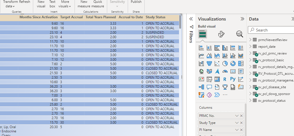This screenshot has height=136, width=294.
Task: Select the globe Map visual
Action: 201,71
